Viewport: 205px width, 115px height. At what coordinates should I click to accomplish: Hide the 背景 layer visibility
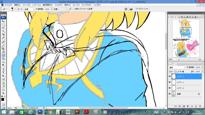pyautogui.click(x=170, y=94)
